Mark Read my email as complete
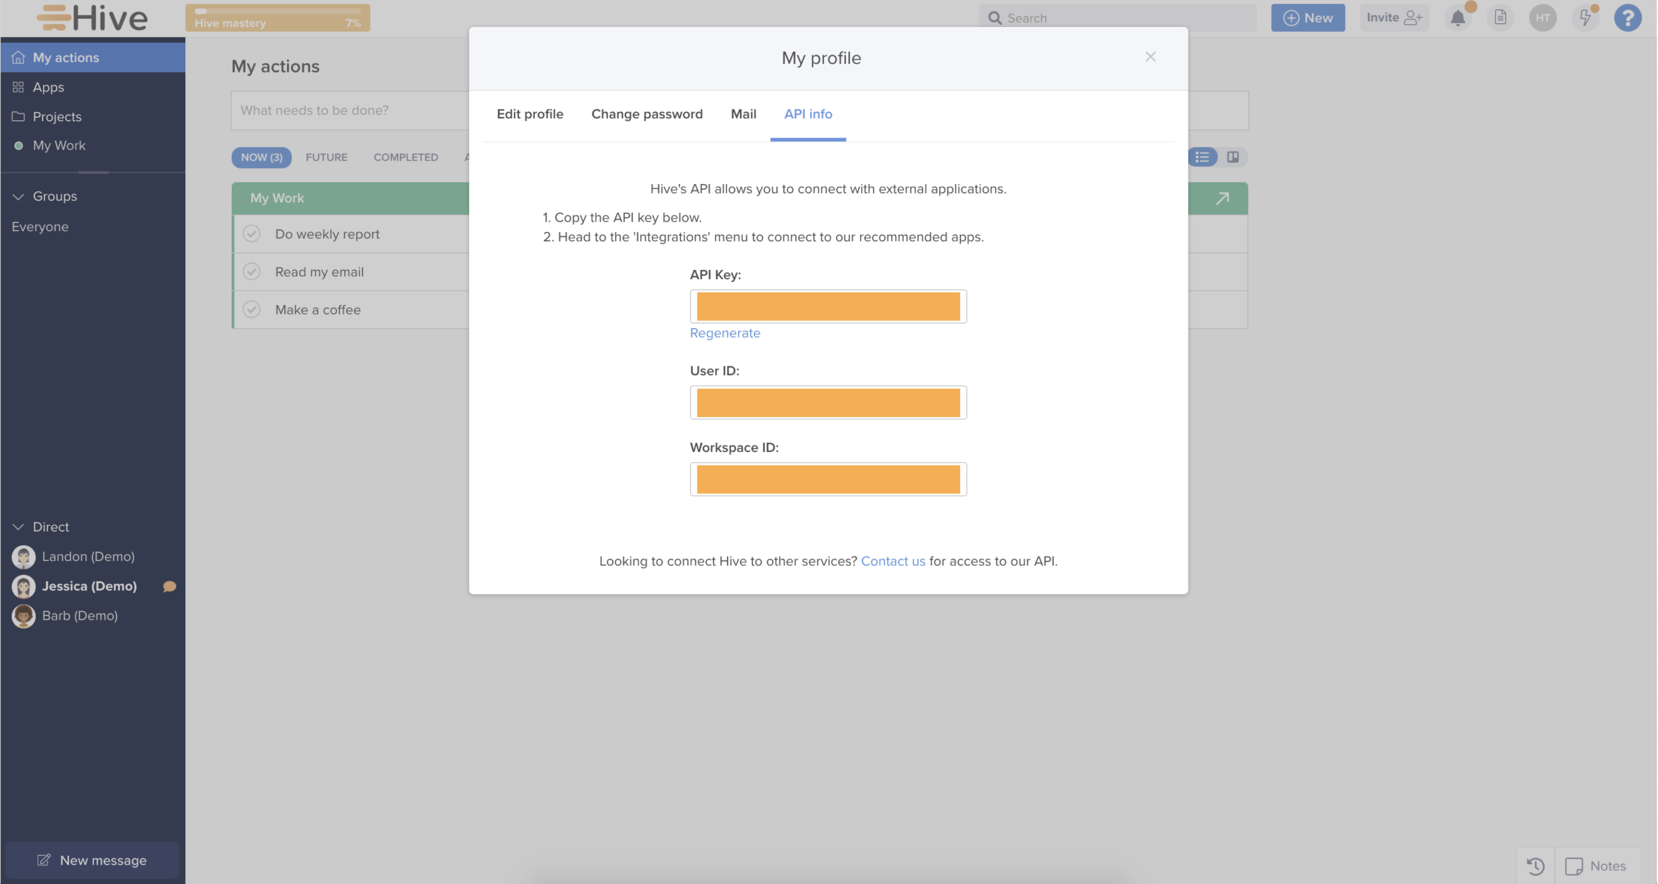 coord(252,272)
